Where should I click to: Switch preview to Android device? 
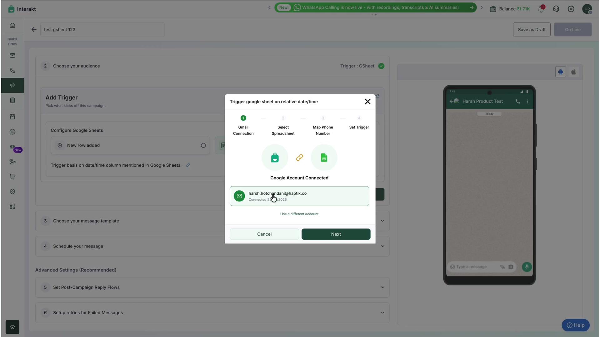click(560, 72)
